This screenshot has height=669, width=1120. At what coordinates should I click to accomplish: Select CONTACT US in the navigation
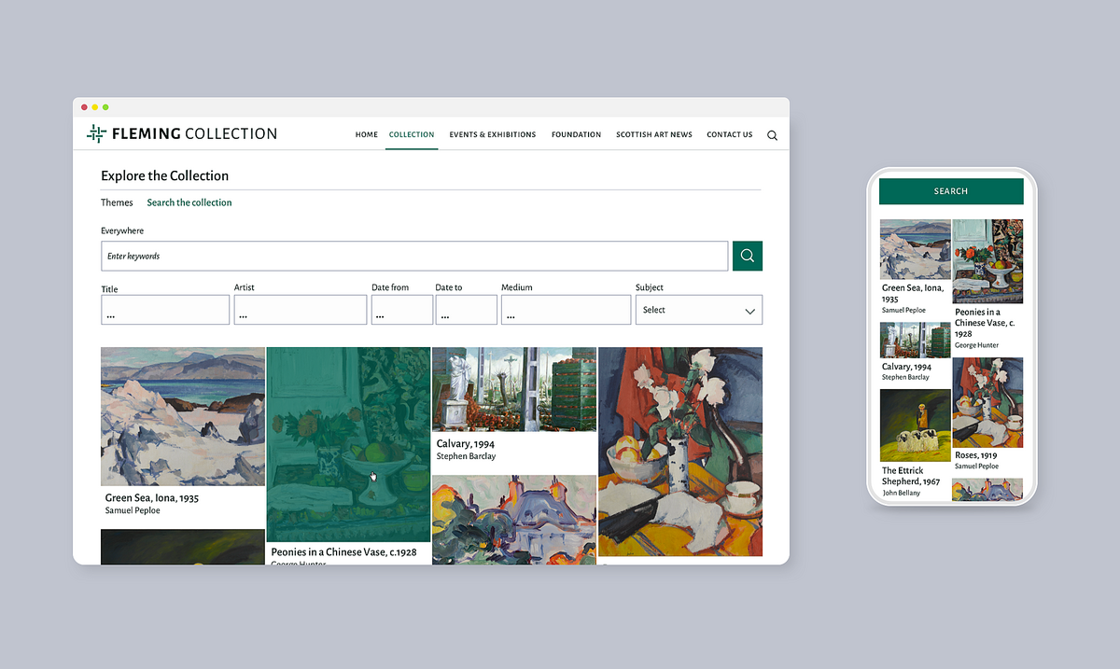click(x=729, y=134)
